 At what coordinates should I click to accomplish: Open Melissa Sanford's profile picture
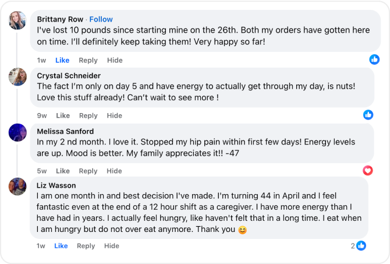pyautogui.click(x=17, y=132)
